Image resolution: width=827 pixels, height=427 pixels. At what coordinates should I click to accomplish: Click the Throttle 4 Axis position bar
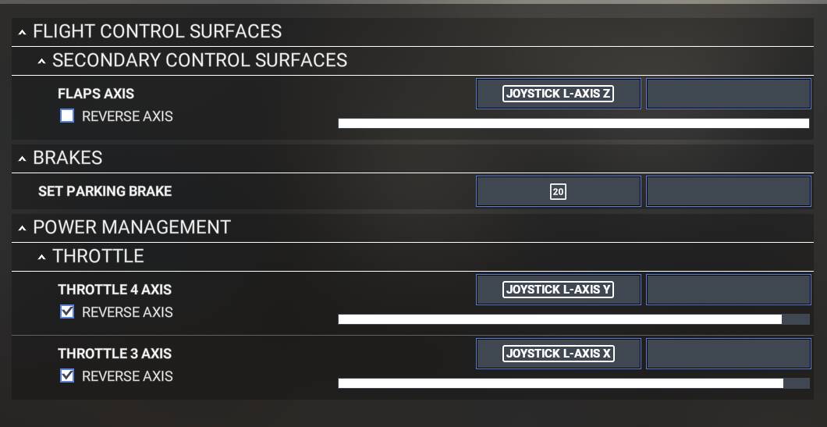click(573, 319)
